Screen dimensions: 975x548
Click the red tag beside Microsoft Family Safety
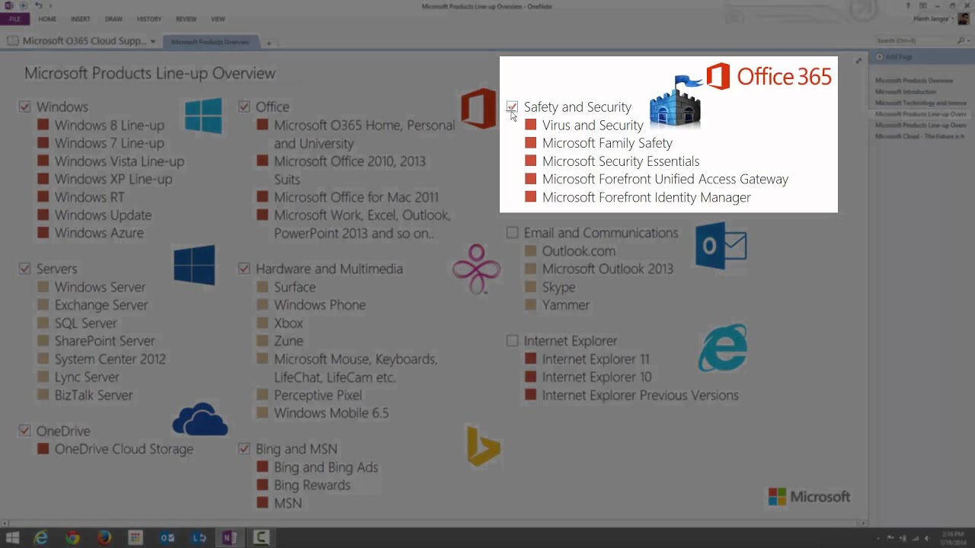click(530, 143)
